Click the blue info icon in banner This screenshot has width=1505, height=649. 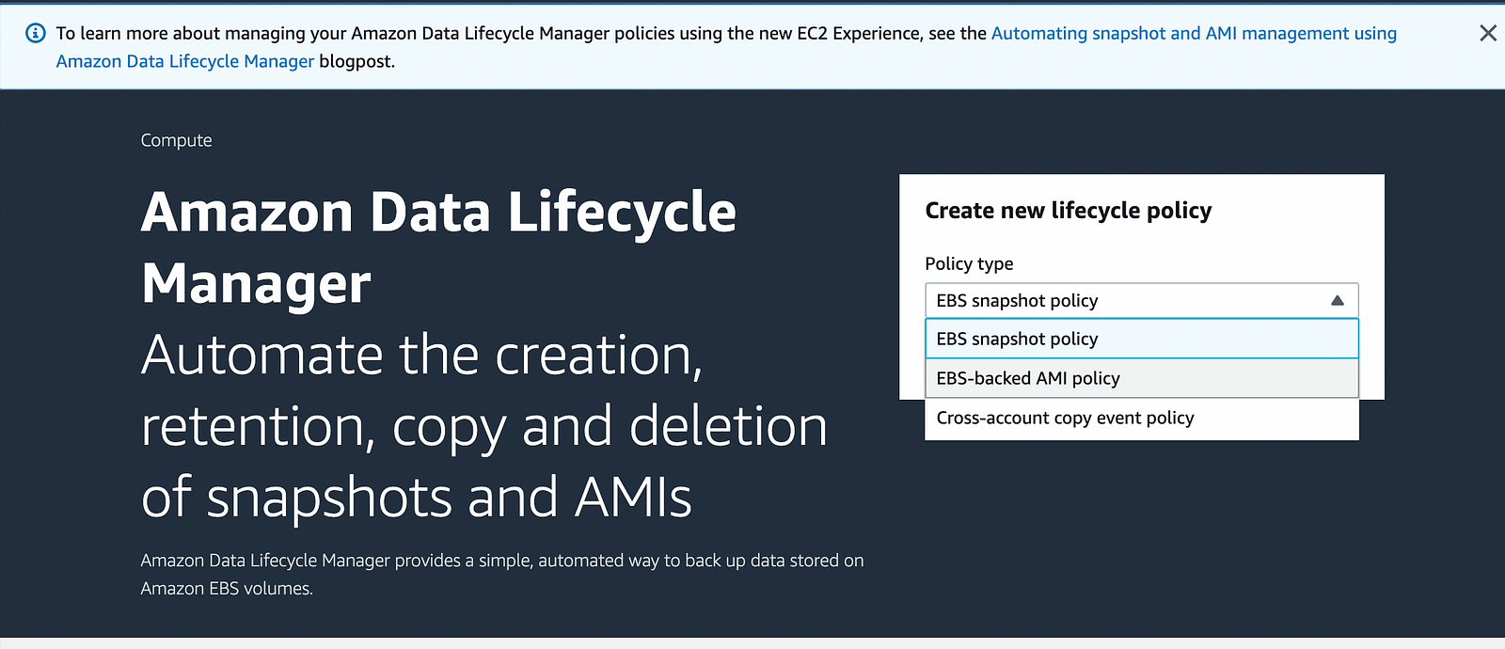point(36,33)
